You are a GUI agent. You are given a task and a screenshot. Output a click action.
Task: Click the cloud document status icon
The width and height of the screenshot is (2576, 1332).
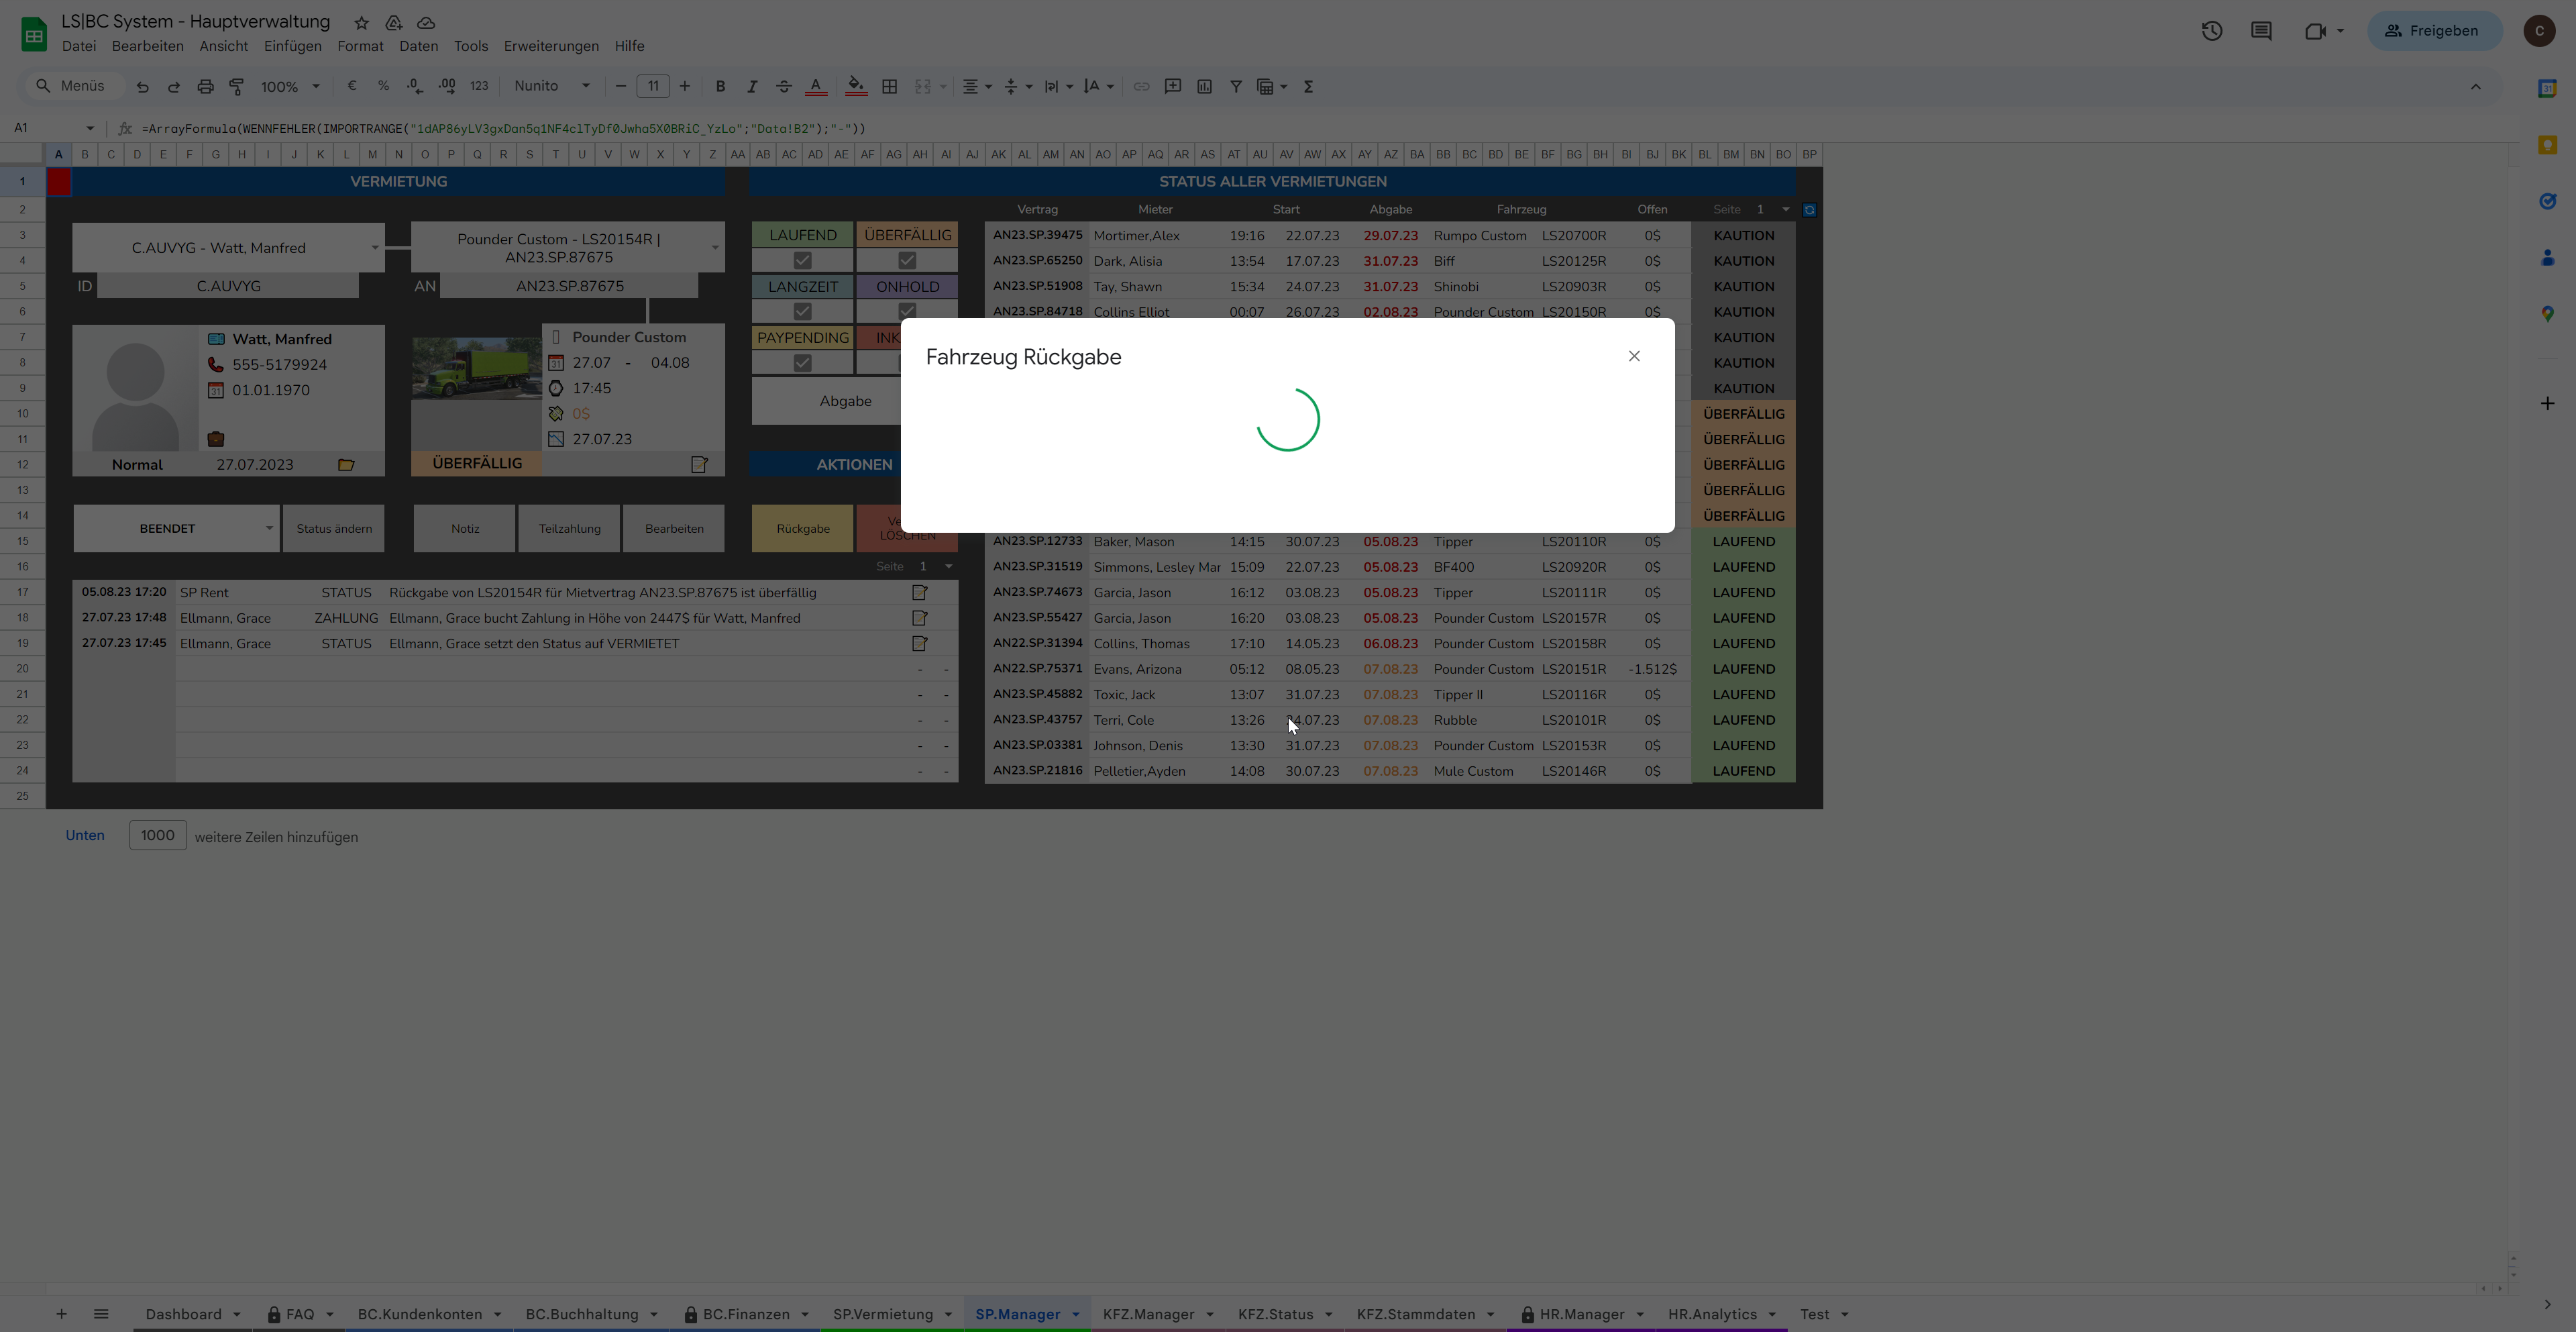tap(426, 22)
